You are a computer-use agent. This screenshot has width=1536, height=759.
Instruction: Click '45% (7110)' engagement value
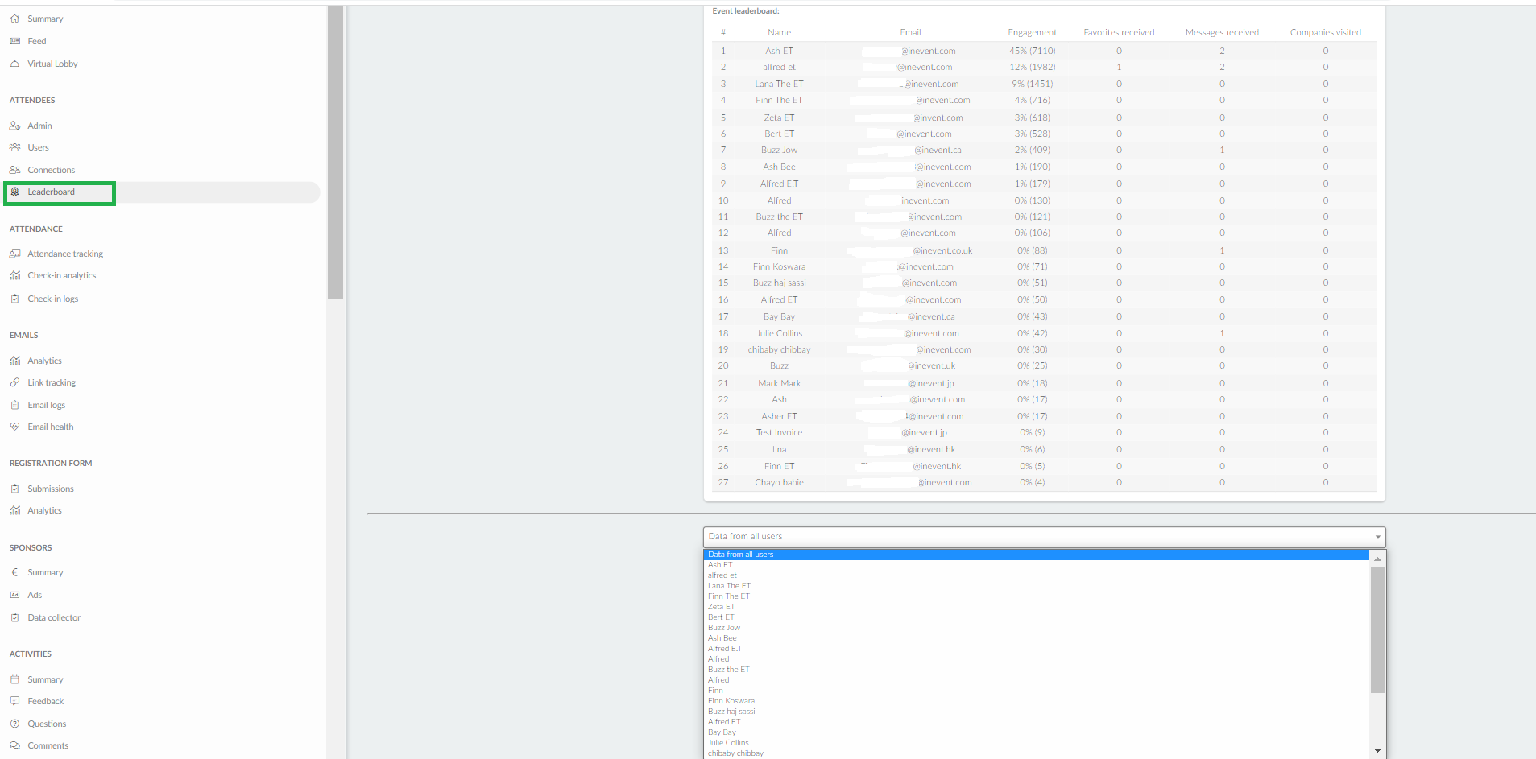[x=1032, y=51]
